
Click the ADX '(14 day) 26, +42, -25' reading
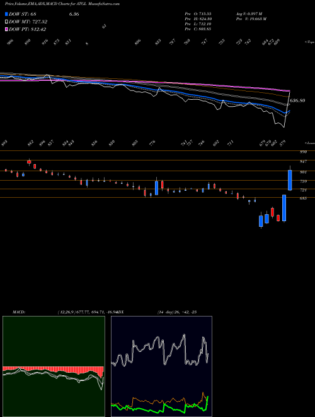(176, 312)
